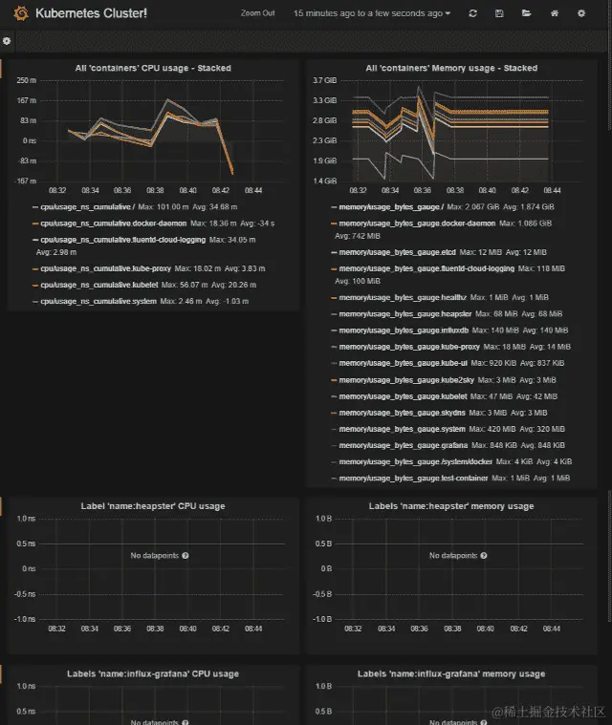Select memory heapster legend entry
The width and height of the screenshot is (612, 725).
(x=405, y=313)
